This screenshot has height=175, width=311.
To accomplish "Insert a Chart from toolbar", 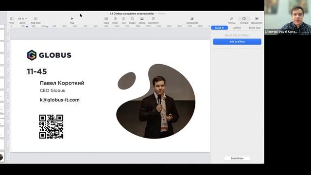I will 115,20.
